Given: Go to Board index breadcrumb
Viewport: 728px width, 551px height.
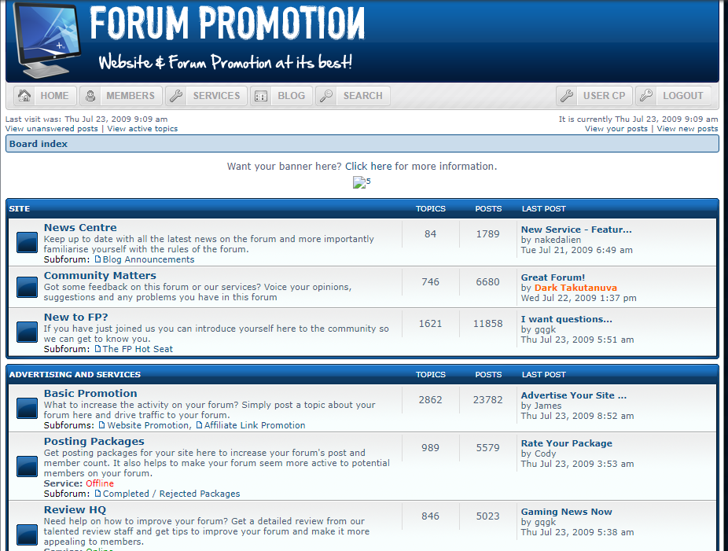Looking at the screenshot, I should (x=39, y=144).
